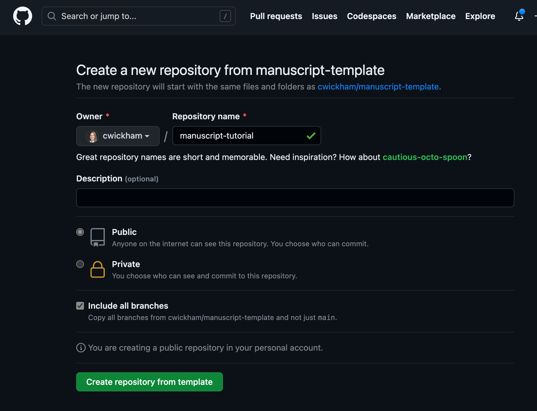Select the Private visibility radio button
The image size is (537, 411).
(80, 264)
